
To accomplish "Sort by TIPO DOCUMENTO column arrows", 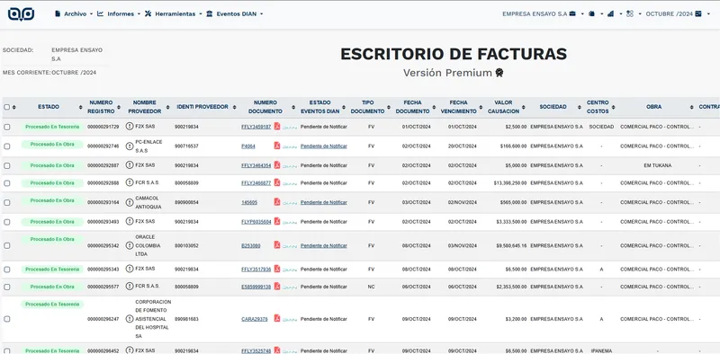I will pyautogui.click(x=389, y=107).
